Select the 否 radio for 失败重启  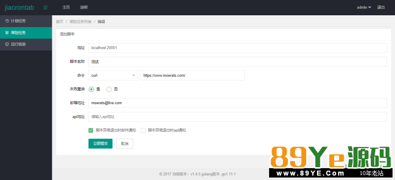109,89
